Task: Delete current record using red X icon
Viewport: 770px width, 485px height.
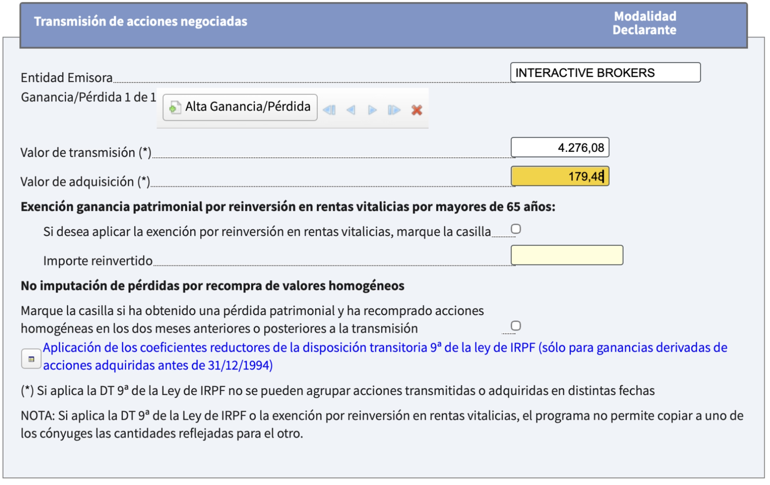Action: (416, 110)
